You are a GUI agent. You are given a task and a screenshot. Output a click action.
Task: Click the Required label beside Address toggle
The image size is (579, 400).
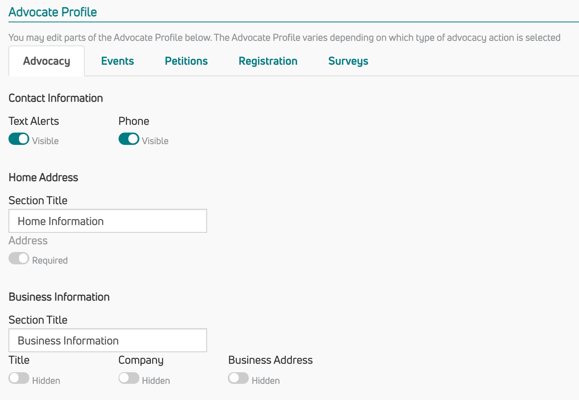pos(50,261)
